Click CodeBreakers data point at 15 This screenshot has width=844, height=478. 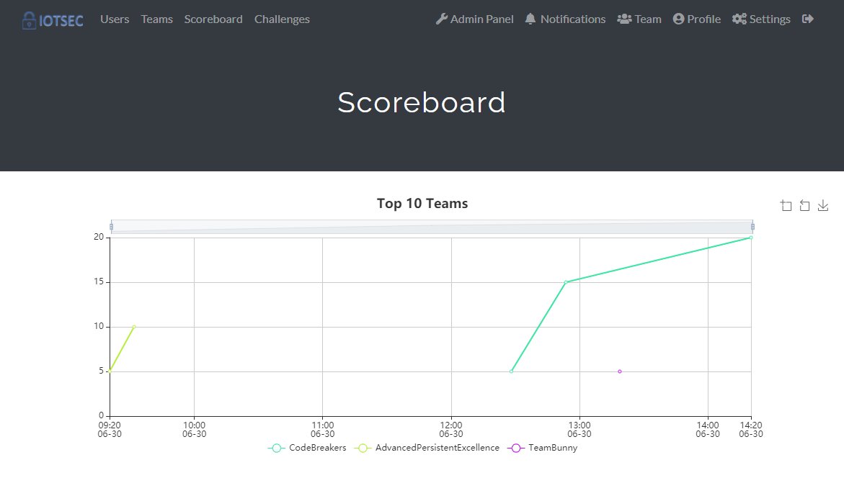(x=566, y=282)
